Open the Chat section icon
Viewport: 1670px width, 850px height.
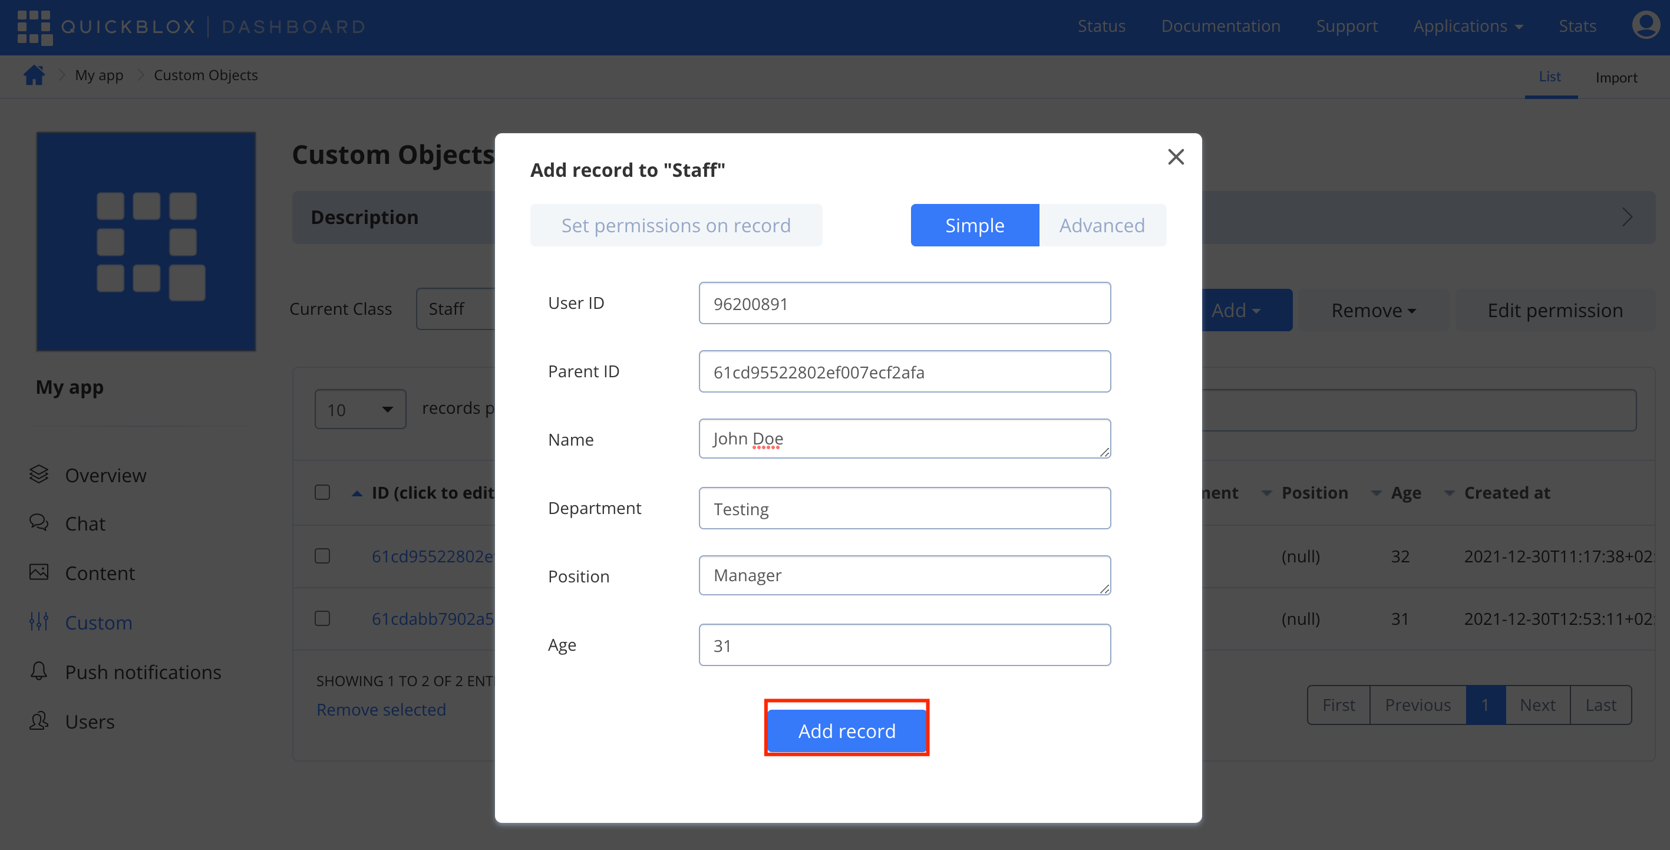point(39,523)
